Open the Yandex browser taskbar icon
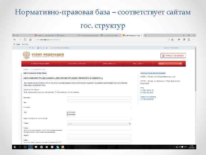 click(x=52, y=147)
